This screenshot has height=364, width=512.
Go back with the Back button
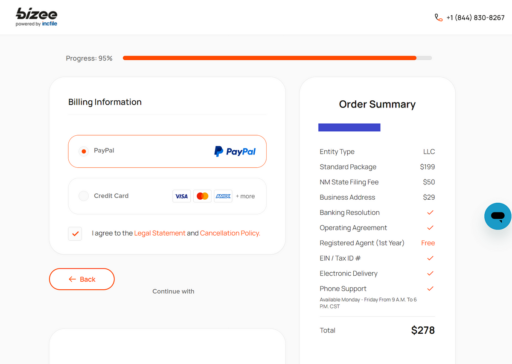pyautogui.click(x=82, y=279)
